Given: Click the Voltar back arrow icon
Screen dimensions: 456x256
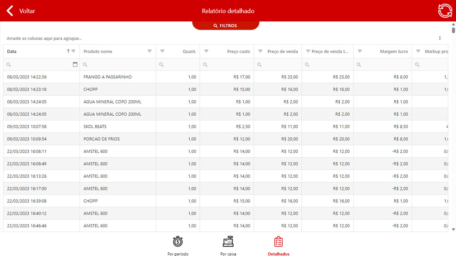Looking at the screenshot, I should tap(10, 11).
